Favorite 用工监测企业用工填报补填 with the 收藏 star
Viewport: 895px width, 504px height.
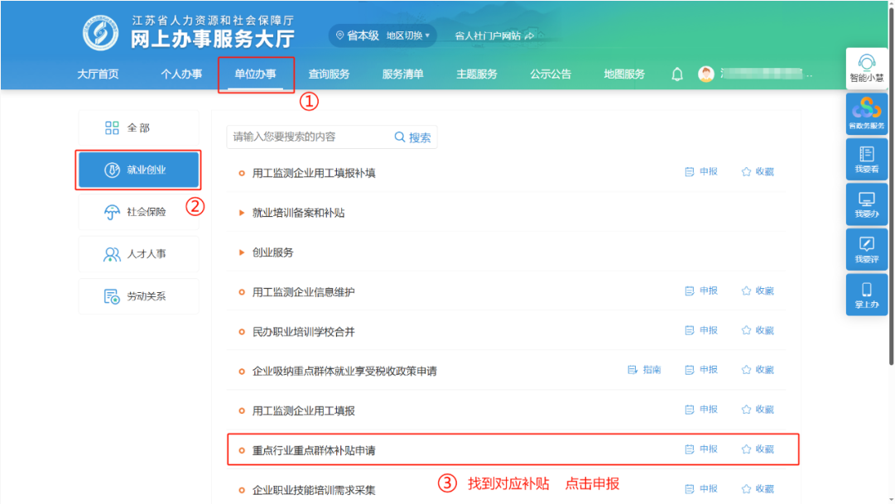tap(758, 172)
